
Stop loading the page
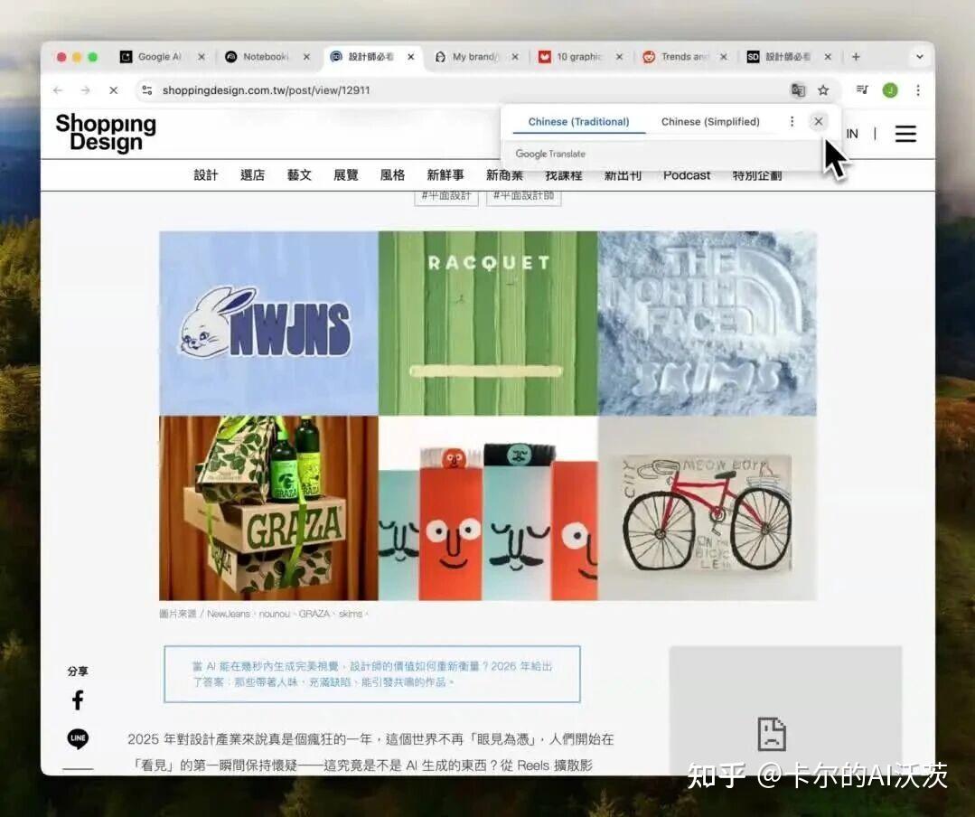pos(113,90)
